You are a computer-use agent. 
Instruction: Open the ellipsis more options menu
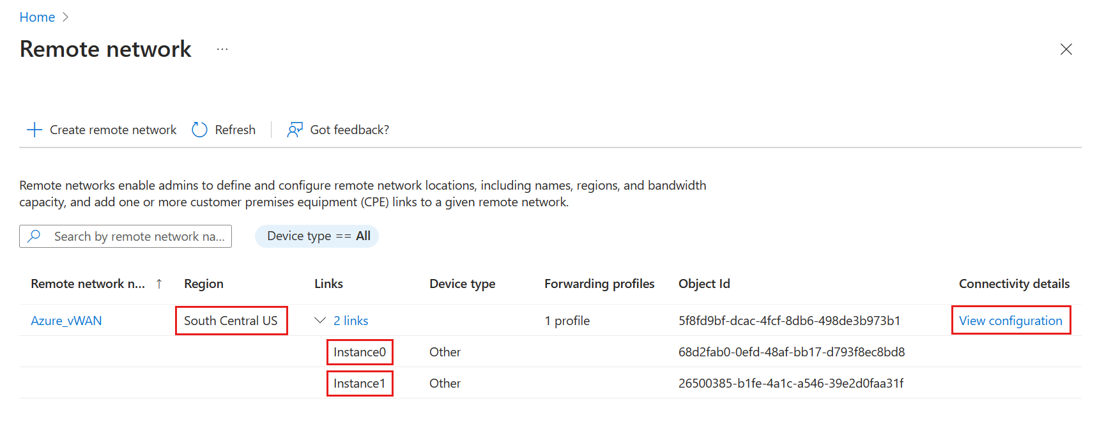[222, 49]
